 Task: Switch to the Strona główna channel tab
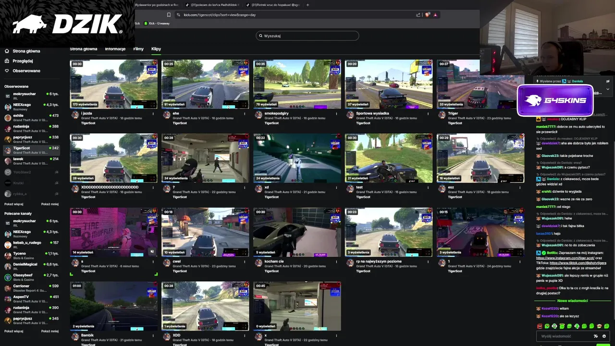click(x=83, y=49)
